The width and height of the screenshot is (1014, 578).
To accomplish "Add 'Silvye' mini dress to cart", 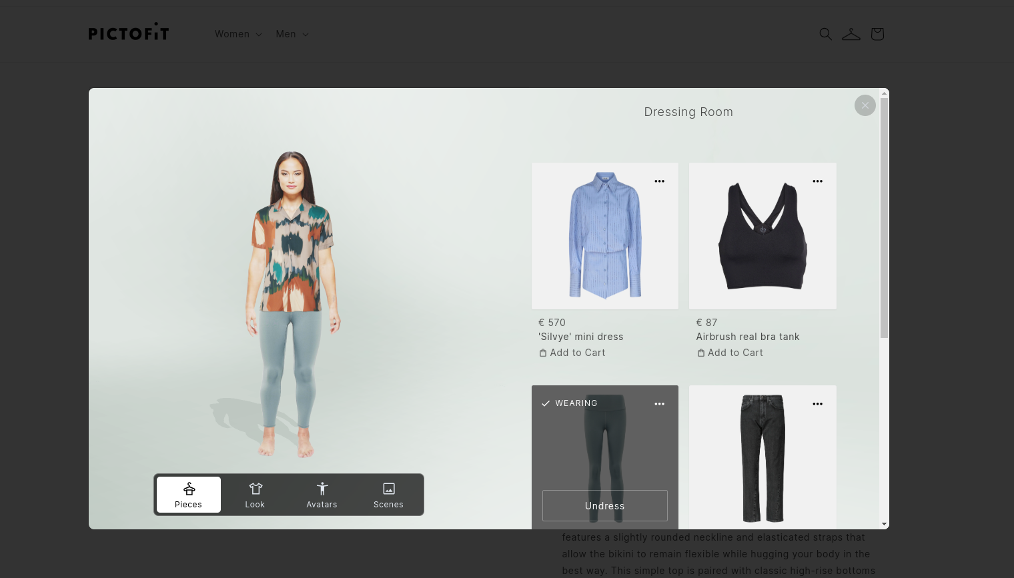I will click(572, 353).
